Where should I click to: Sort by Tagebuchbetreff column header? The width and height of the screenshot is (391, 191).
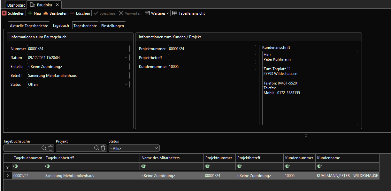pos(92,158)
